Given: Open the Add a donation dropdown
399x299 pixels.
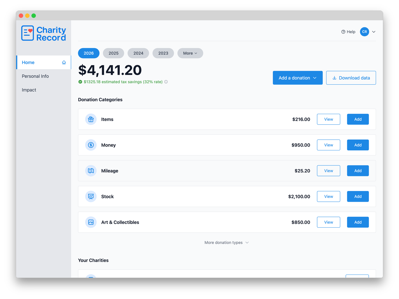Looking at the screenshot, I should [x=298, y=78].
